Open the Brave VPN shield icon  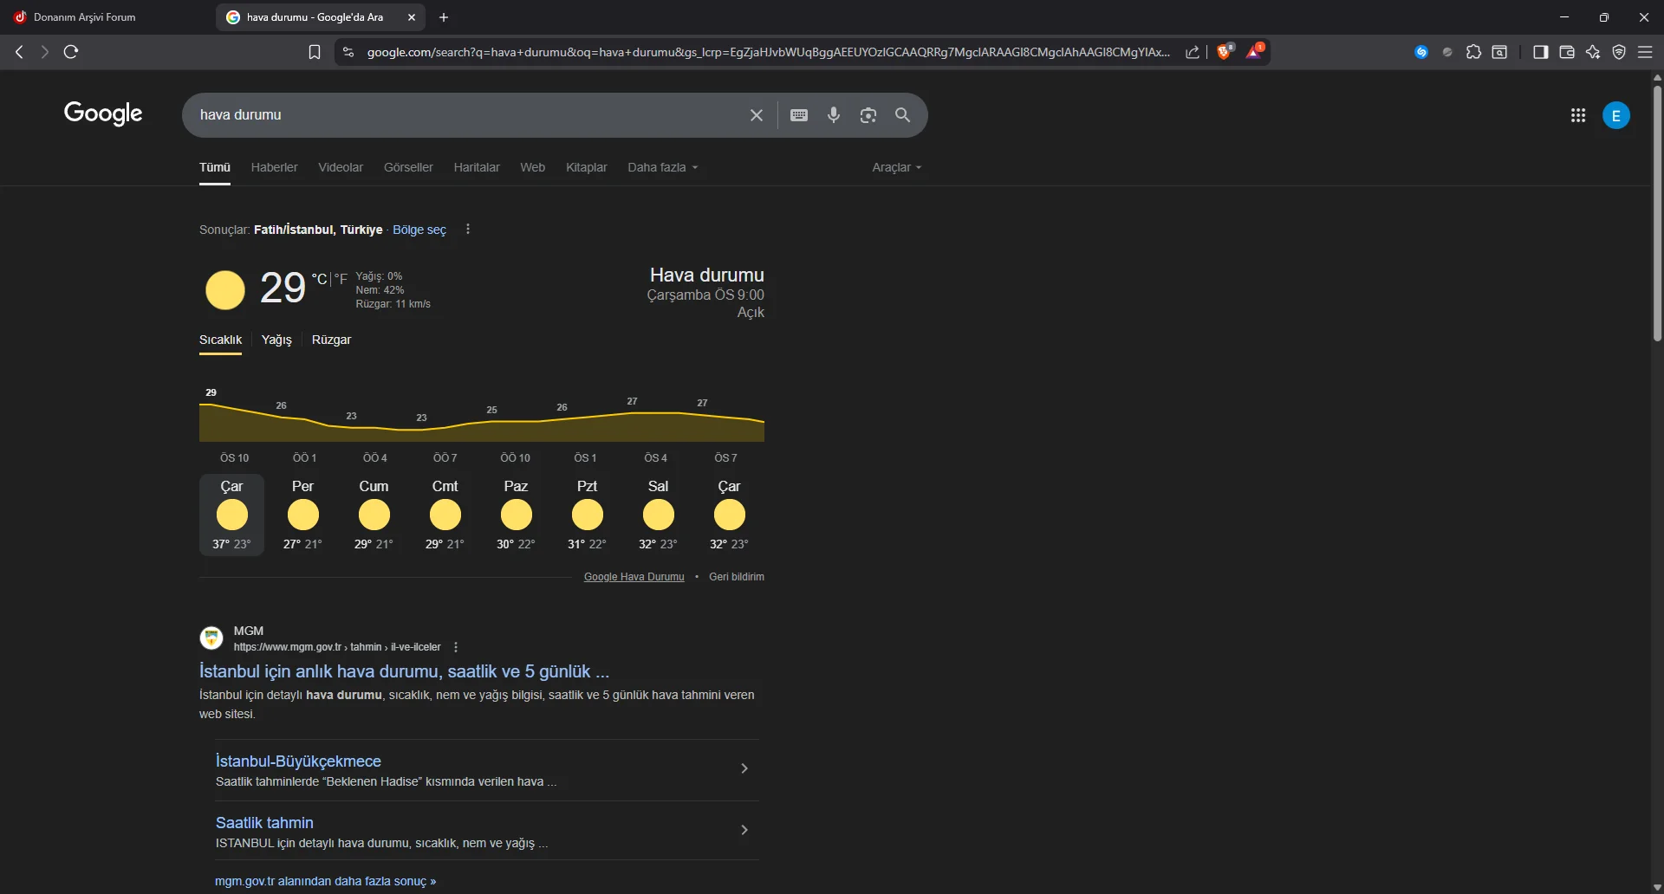click(x=1619, y=52)
